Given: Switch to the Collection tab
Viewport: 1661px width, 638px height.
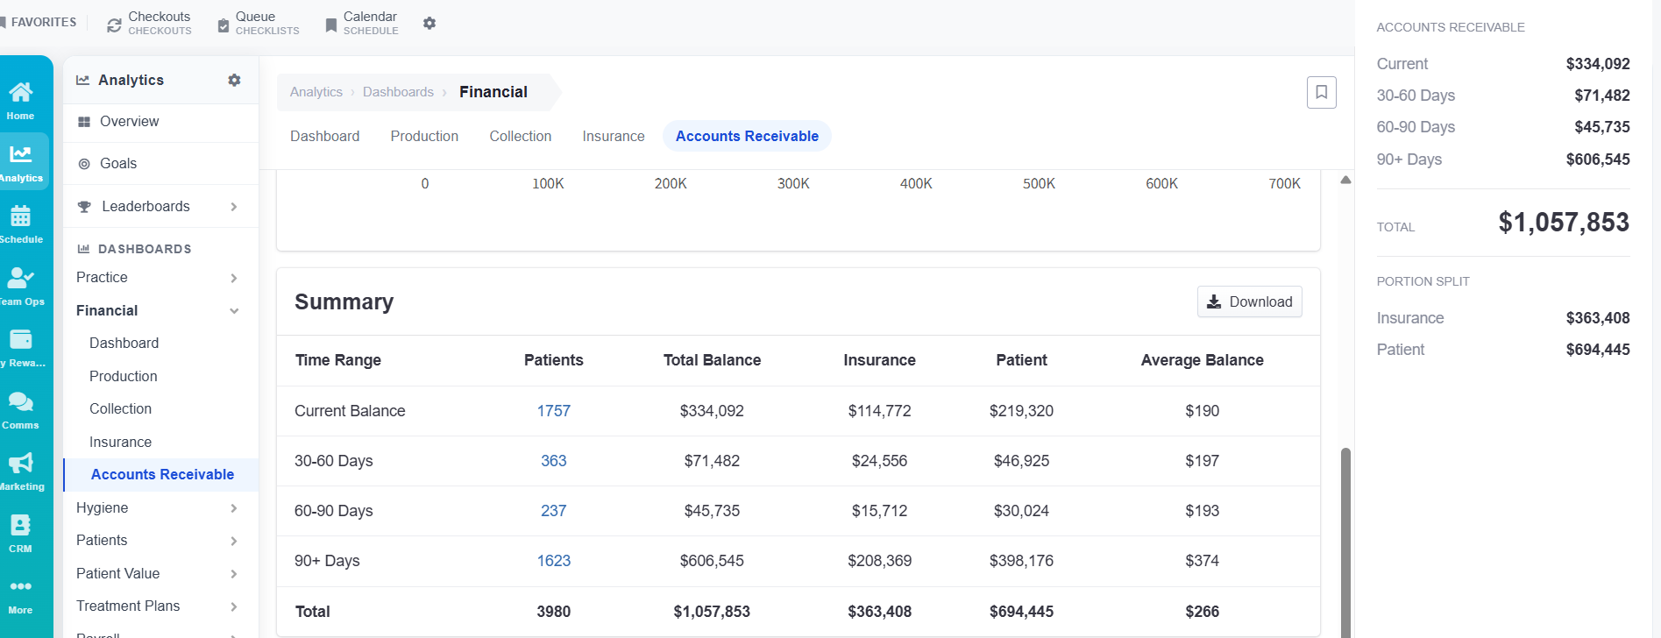Looking at the screenshot, I should 521,136.
